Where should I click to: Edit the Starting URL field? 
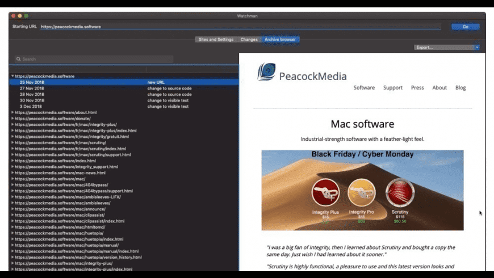pyautogui.click(x=241, y=27)
